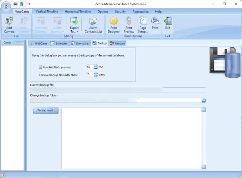Open the Vertical Timeline ribbon tab
The height and width of the screenshot is (178, 242).
pos(47,12)
